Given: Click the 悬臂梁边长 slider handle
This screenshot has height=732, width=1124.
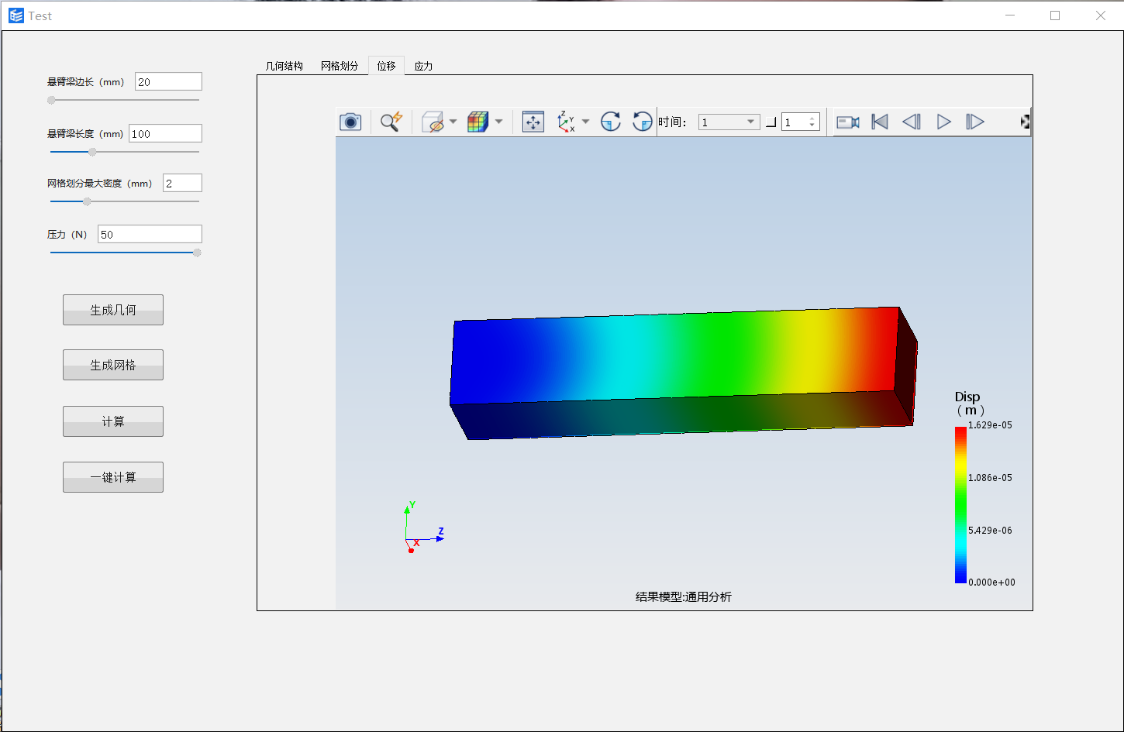Looking at the screenshot, I should pyautogui.click(x=51, y=100).
